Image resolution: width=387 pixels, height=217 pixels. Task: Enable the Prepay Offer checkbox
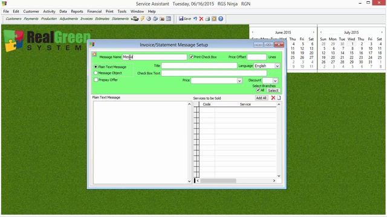point(96,80)
